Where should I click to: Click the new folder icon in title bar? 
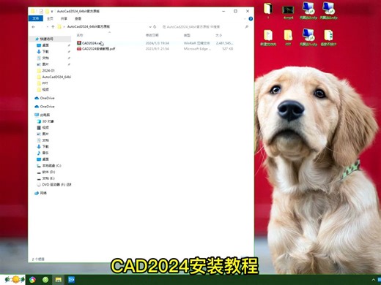(47, 11)
